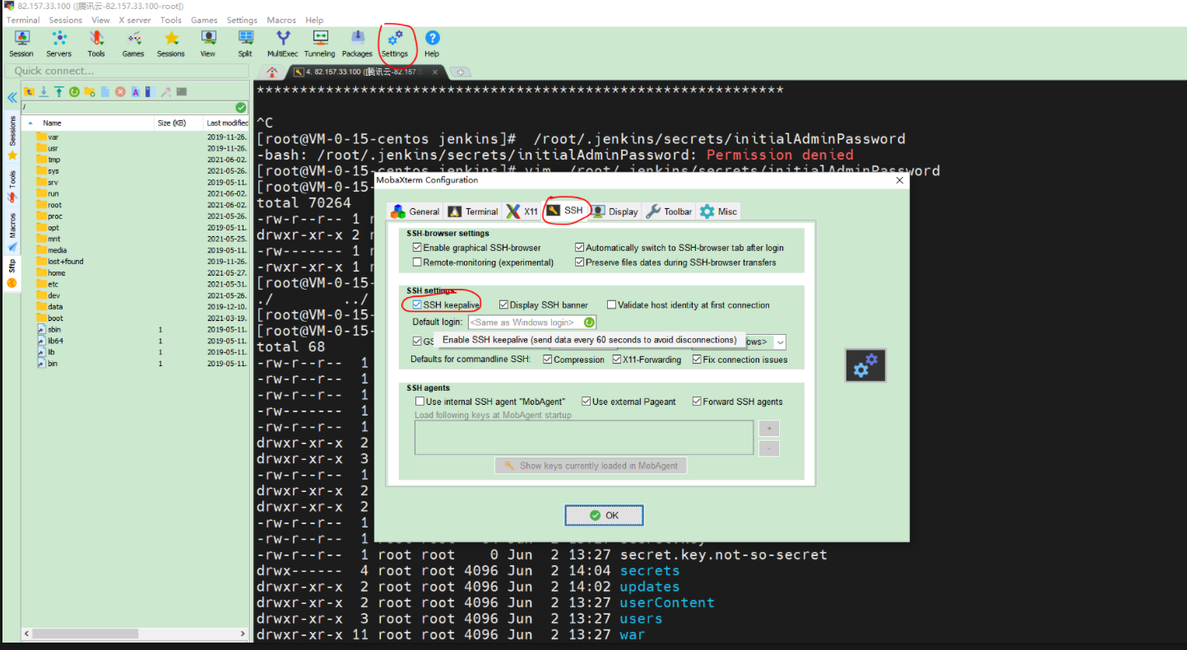Toggle Use external Pageant
The image size is (1187, 650).
point(587,401)
